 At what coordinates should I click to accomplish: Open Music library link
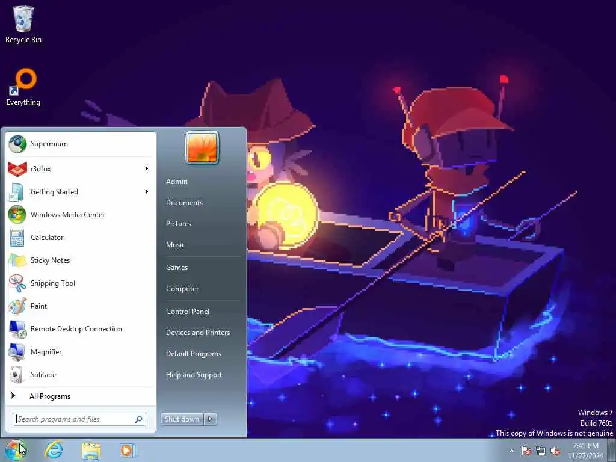pos(176,245)
